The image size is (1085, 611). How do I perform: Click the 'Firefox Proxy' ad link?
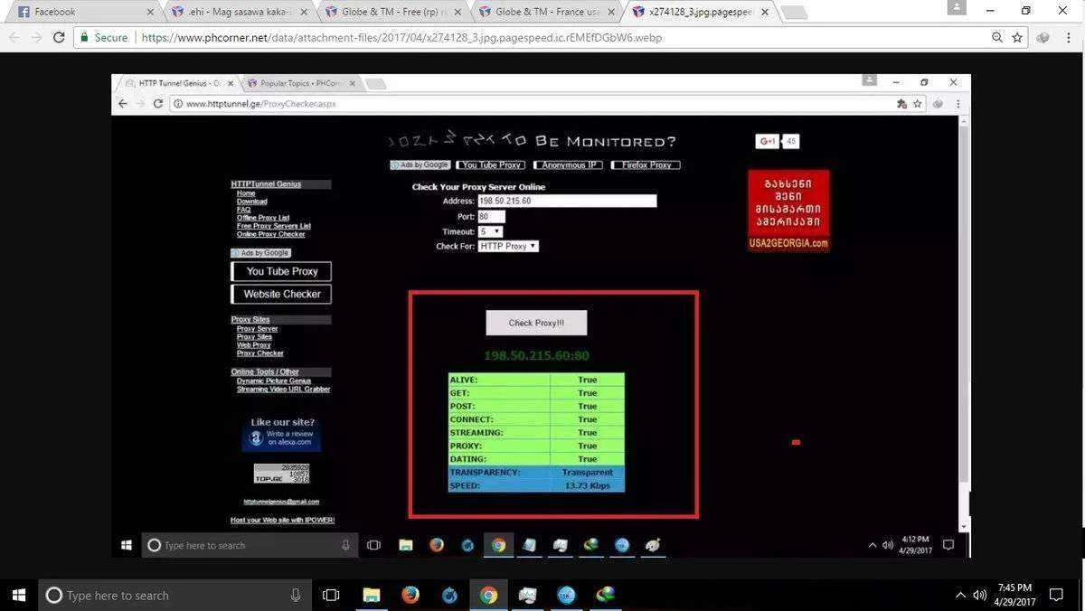[646, 165]
